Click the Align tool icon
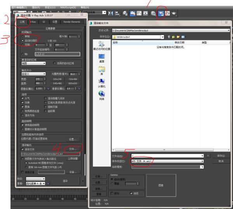The height and width of the screenshot is (209, 233). pyautogui.click(x=117, y=13)
